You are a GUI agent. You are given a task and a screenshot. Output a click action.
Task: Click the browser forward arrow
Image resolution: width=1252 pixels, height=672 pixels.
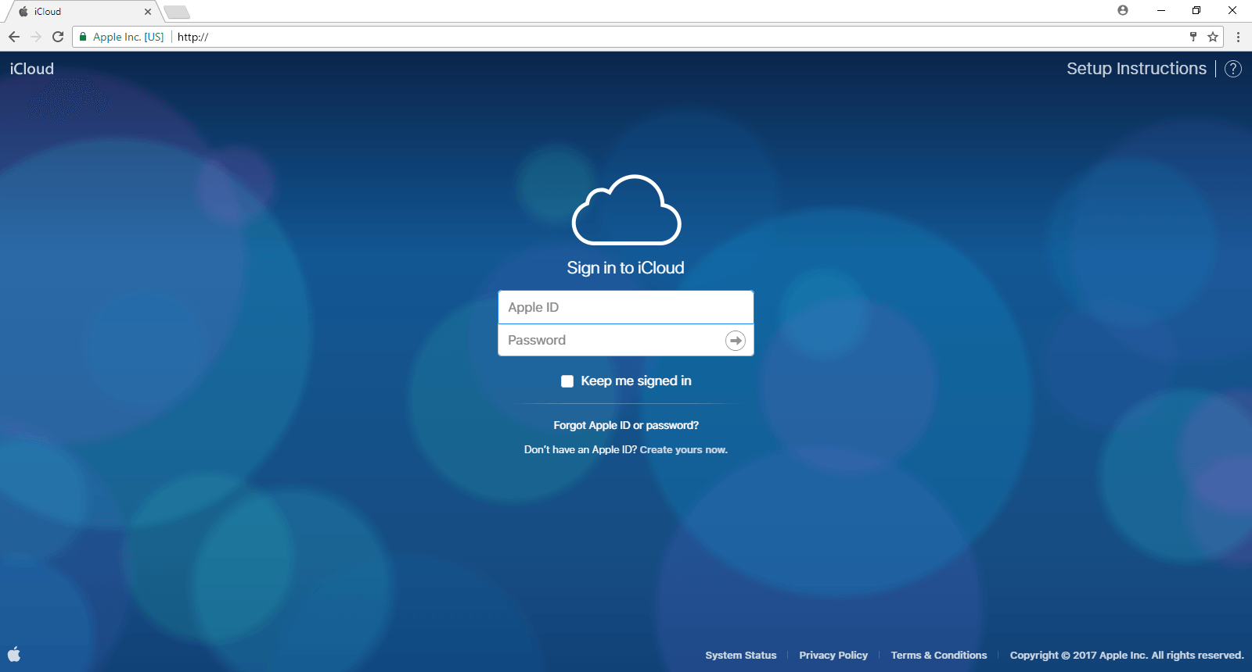36,37
